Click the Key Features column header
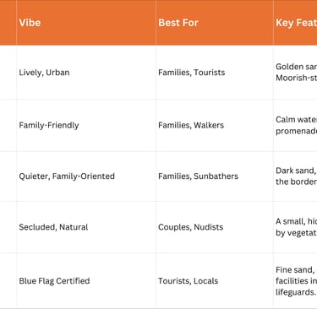This screenshot has width=317, height=309. [x=295, y=23]
